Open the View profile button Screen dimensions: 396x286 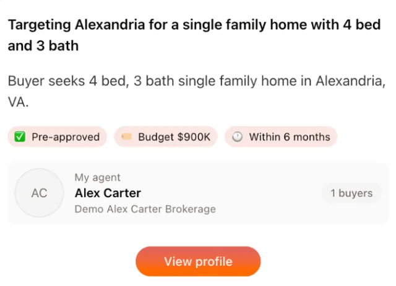tap(198, 261)
